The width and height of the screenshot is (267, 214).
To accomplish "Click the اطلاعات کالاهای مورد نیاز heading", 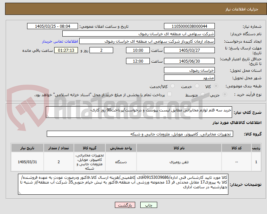I will point(237,123).
